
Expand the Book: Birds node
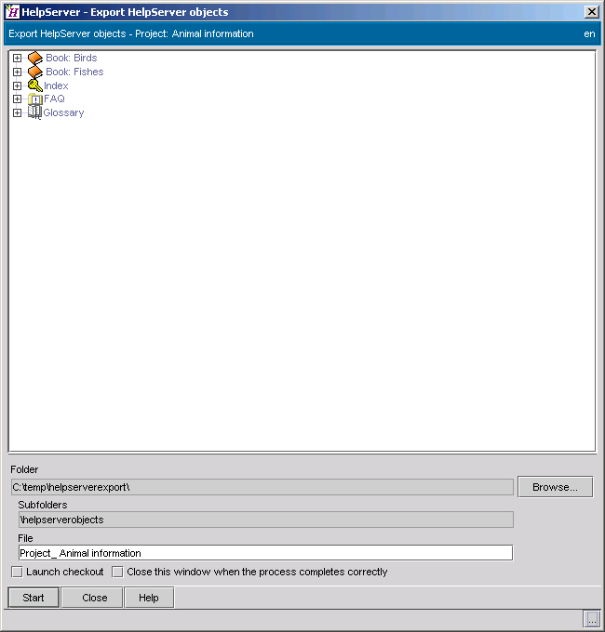17,58
